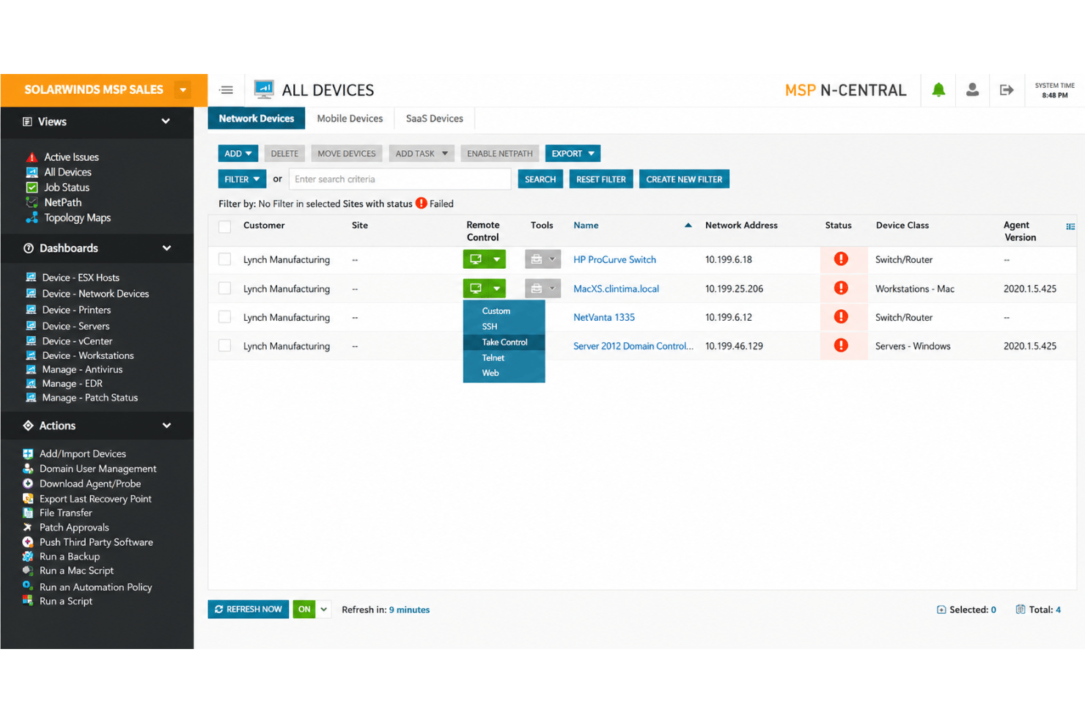
Task: Open the tools briefcase for HP ProCurve Switch
Action: (x=536, y=259)
